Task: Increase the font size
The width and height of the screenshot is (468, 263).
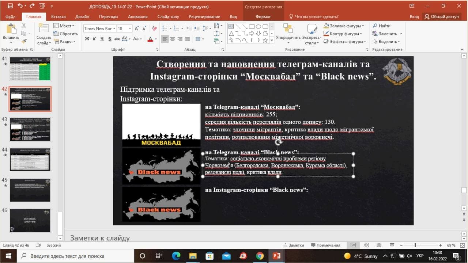Action: (137, 28)
